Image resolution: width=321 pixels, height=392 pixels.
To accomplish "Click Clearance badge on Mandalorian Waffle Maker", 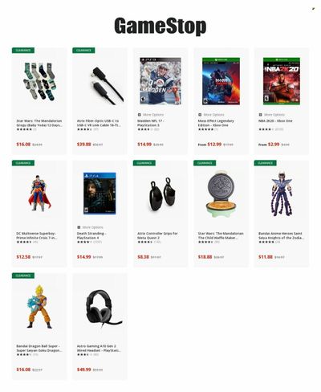I will pos(205,163).
